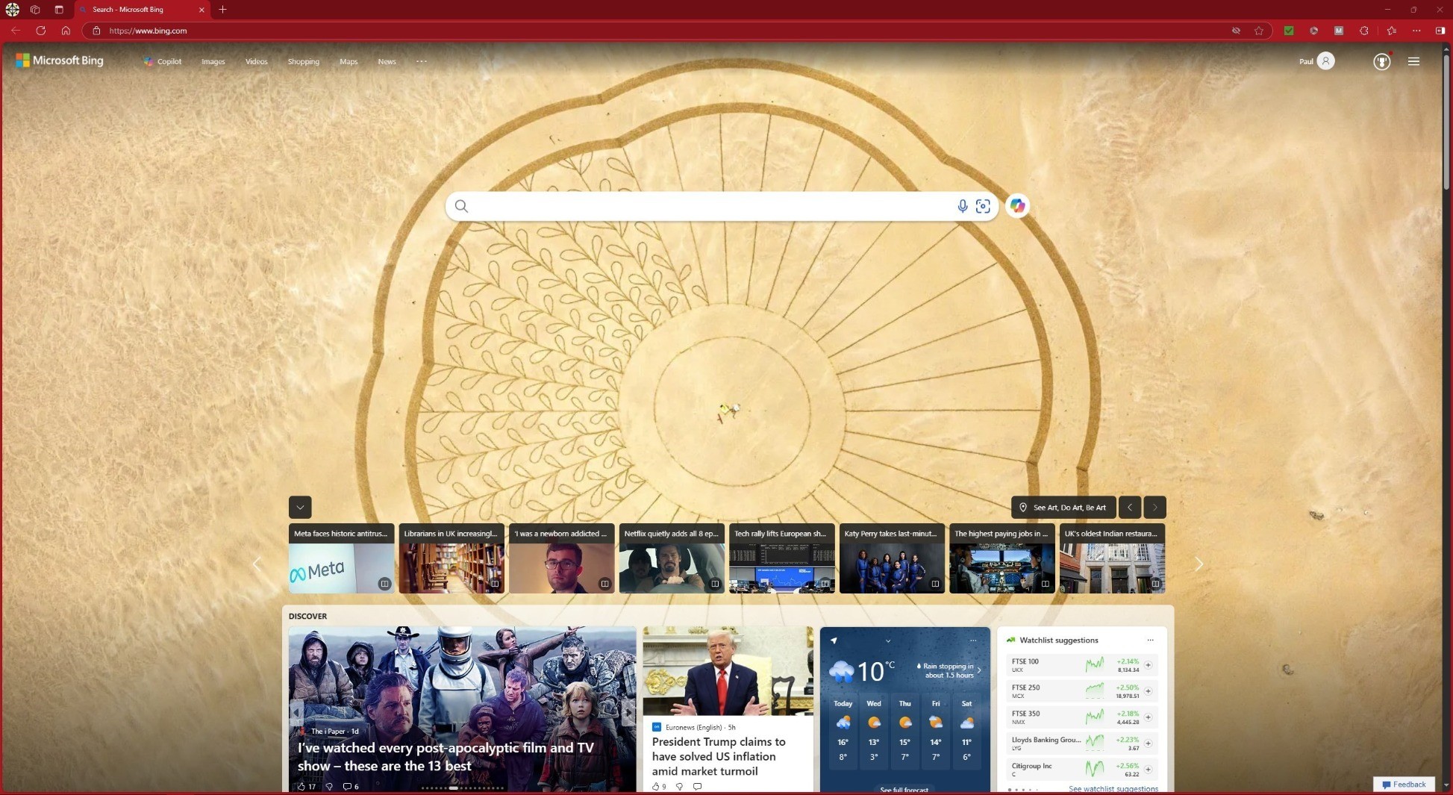Click the green checkmark extension icon
The width and height of the screenshot is (1453, 795).
1289,31
